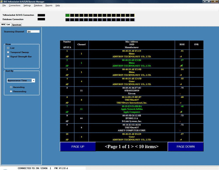This screenshot has height=170, width=219.
Task: Click signal strength icon for RSSI -37
Action: click(181, 65)
